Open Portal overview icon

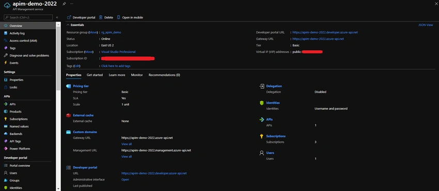(6, 166)
